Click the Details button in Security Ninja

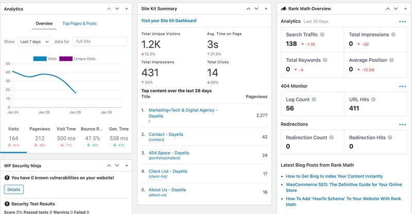pyautogui.click(x=14, y=189)
